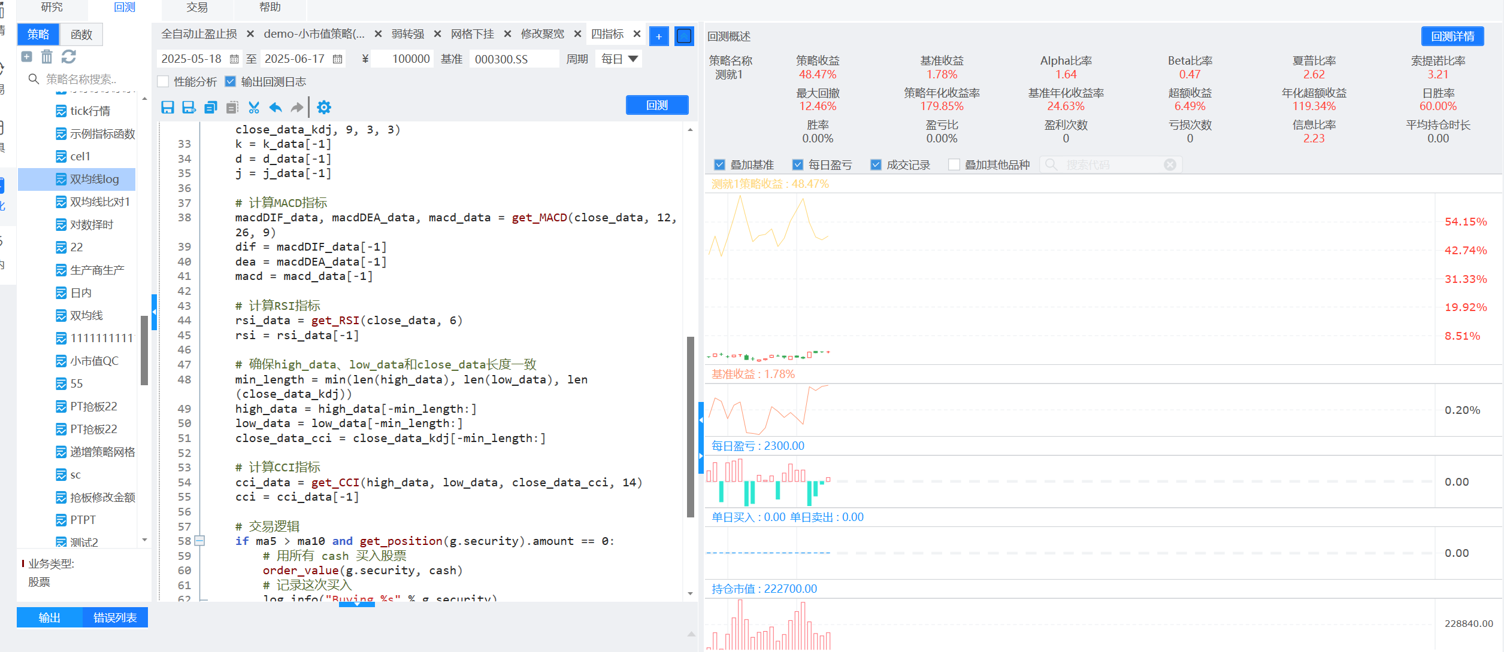Enable the 性能分析 checkbox
This screenshot has height=652, width=1504.
[x=163, y=81]
